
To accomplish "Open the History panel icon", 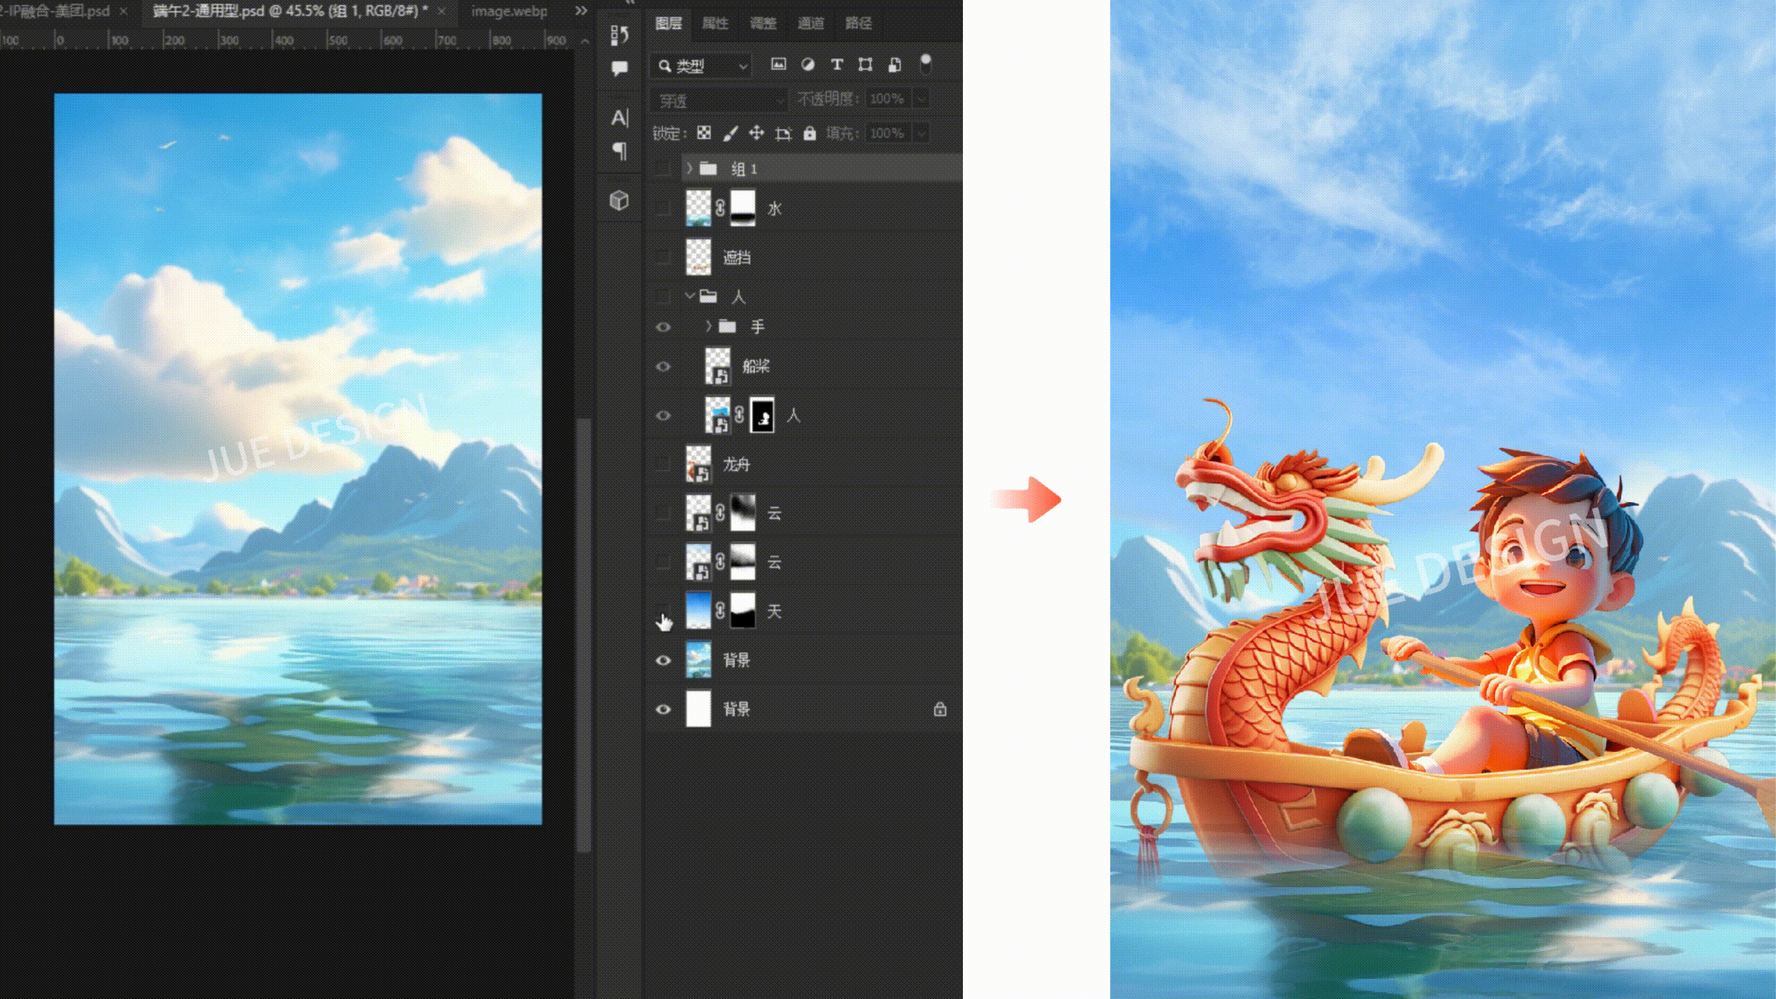I will (x=620, y=35).
